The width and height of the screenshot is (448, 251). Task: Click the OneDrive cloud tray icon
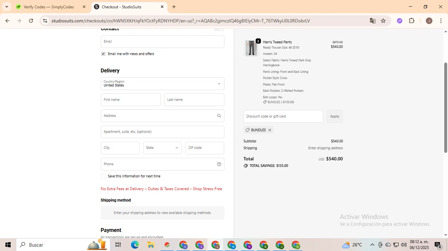[x=388, y=245]
